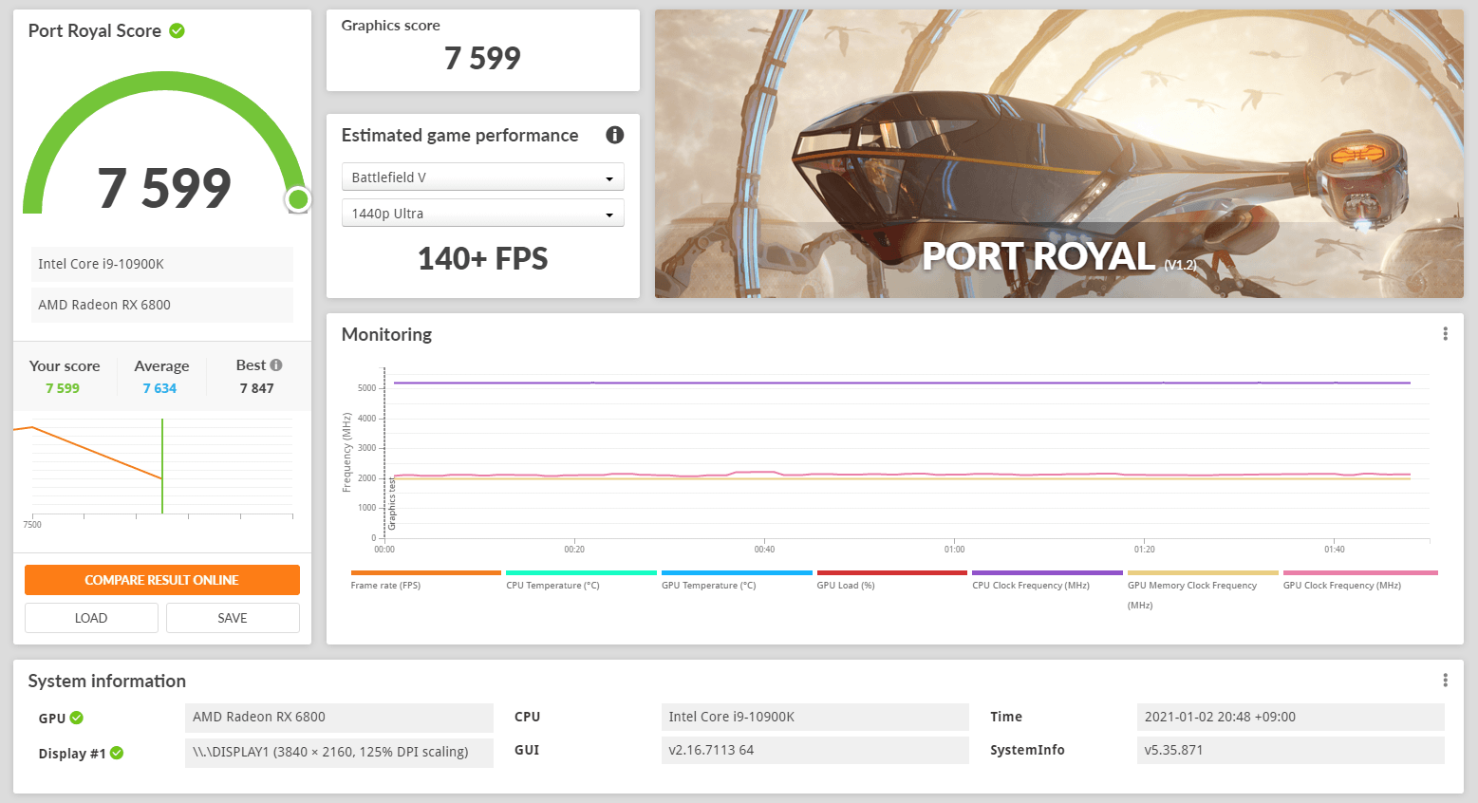Click the Best score value 7 847
This screenshot has height=803, width=1478.
[x=256, y=388]
